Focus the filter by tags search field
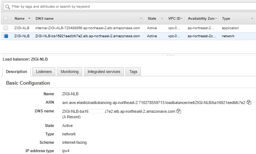The height and width of the screenshot is (154, 256). 131,7
